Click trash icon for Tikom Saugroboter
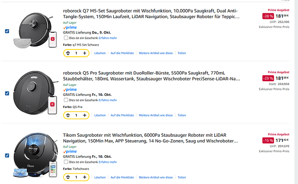This screenshot has width=298, height=184. click(68, 177)
